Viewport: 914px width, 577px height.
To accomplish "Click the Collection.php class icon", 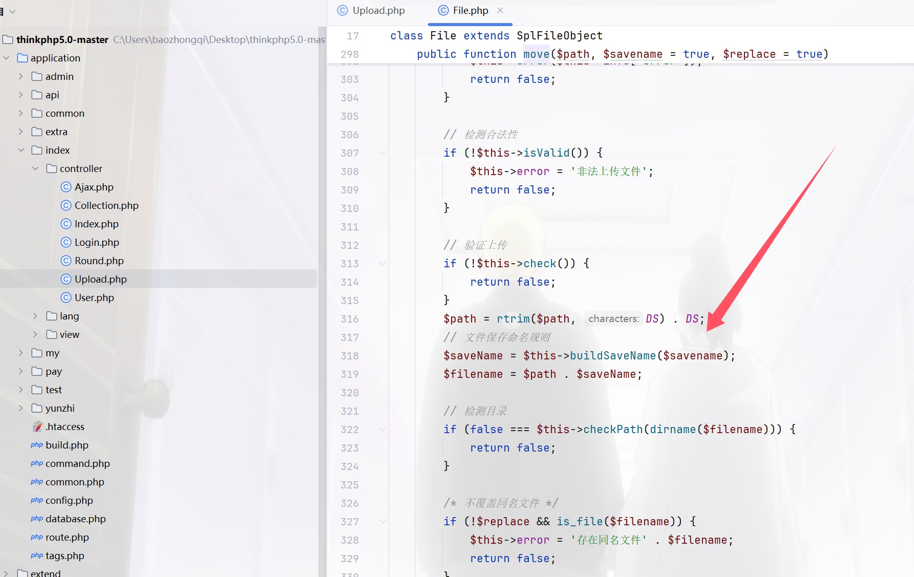I will [x=66, y=205].
